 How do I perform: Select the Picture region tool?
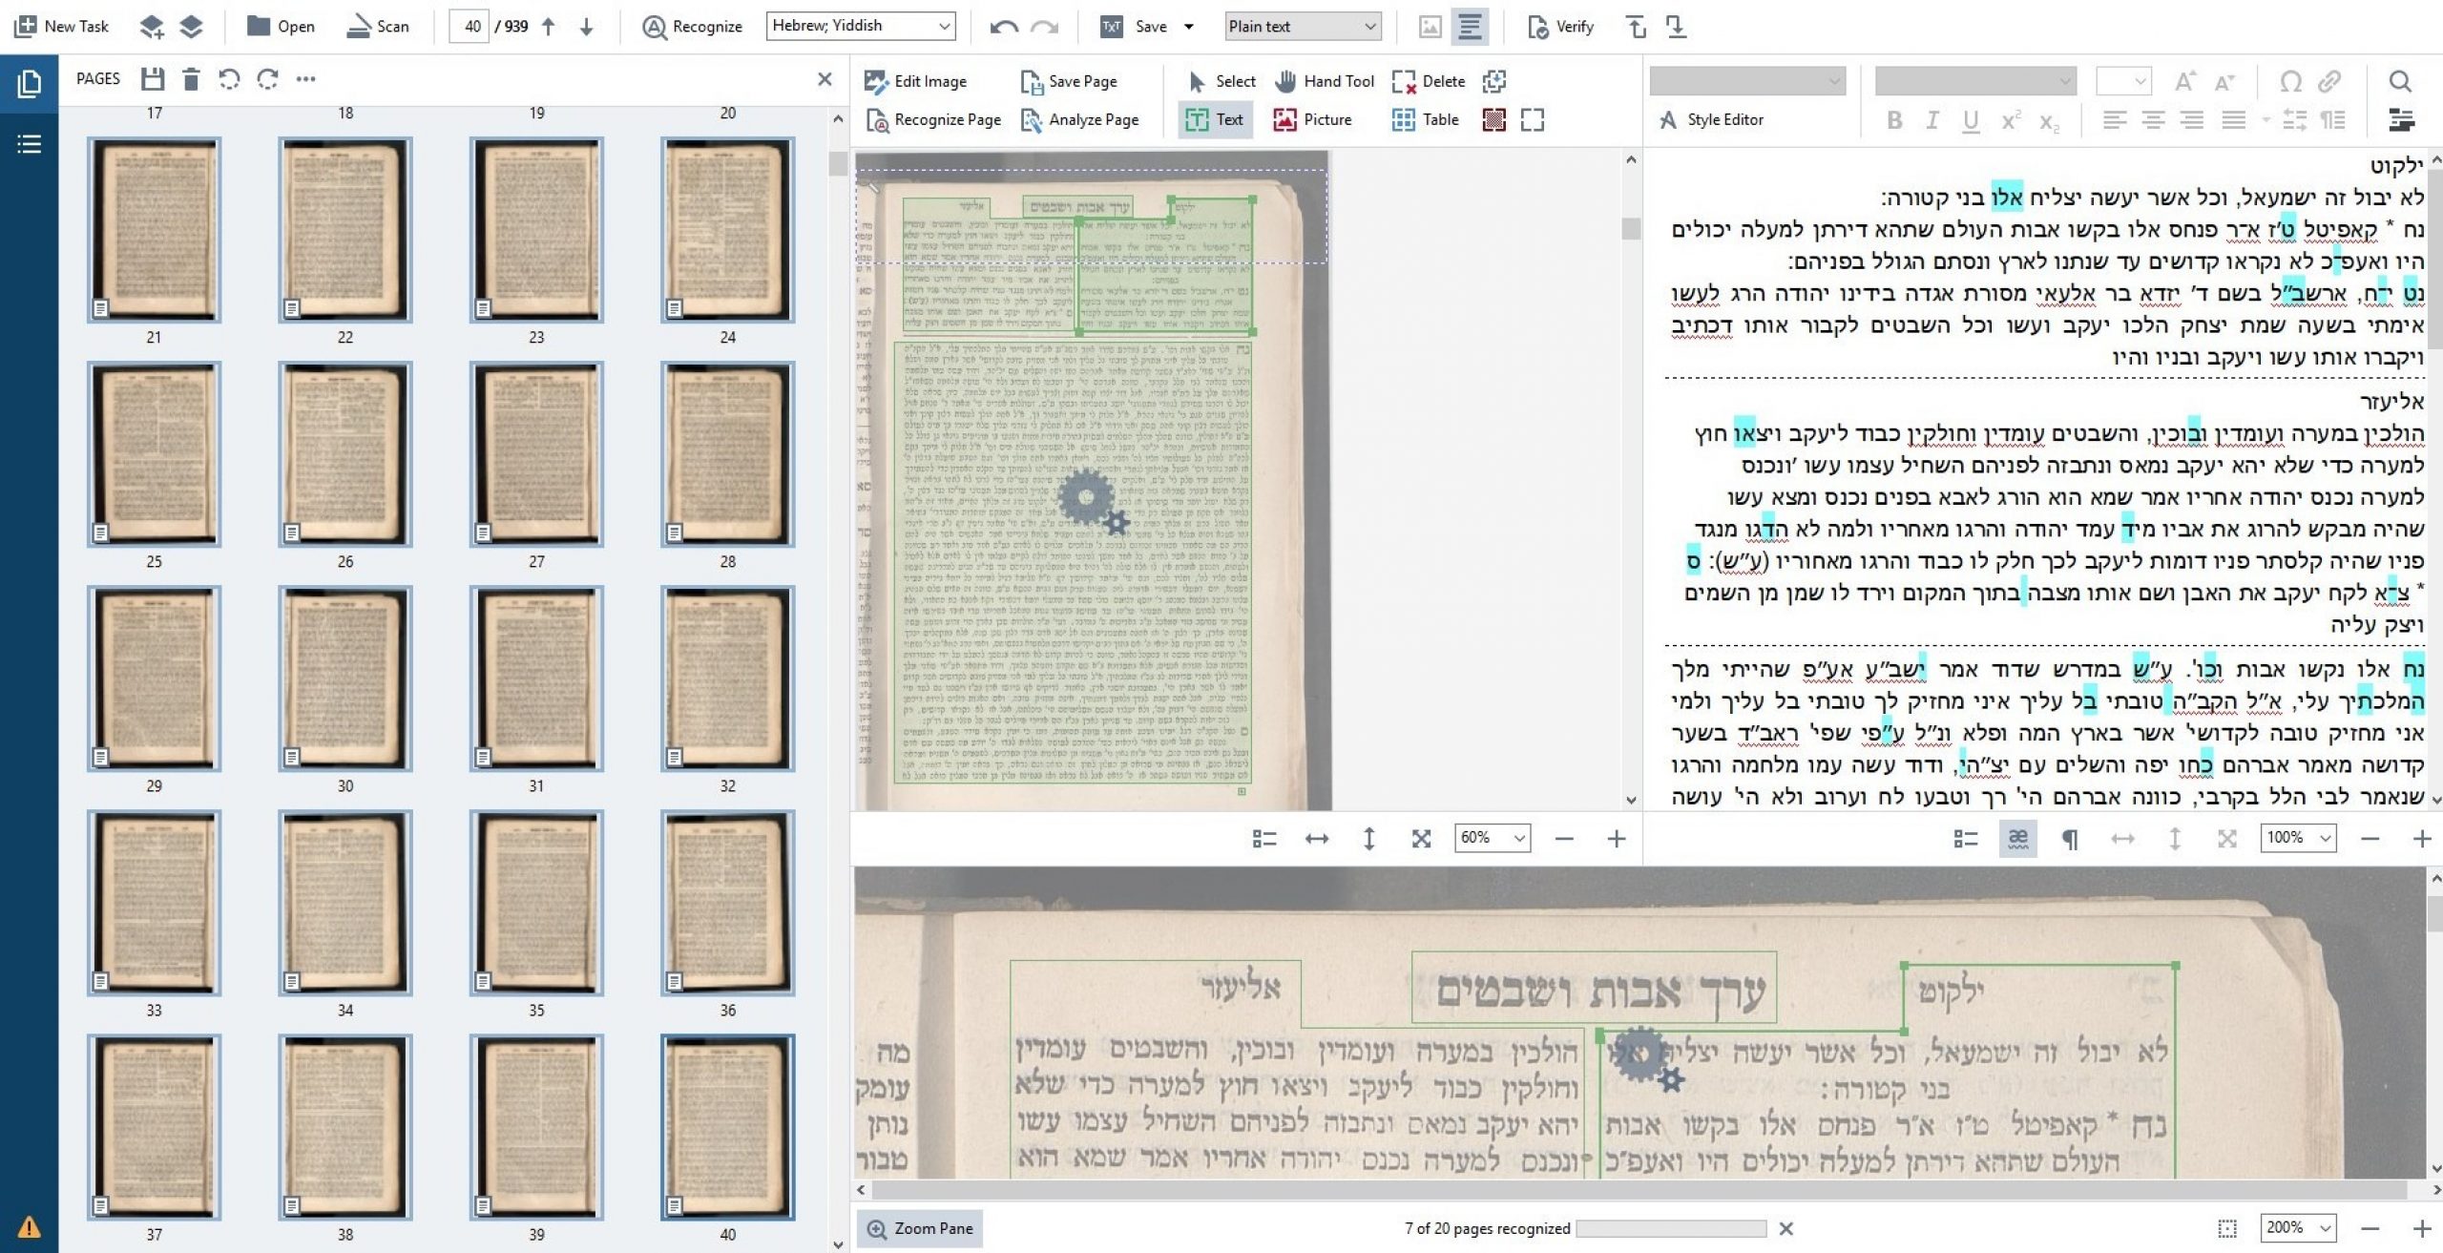click(x=1315, y=119)
